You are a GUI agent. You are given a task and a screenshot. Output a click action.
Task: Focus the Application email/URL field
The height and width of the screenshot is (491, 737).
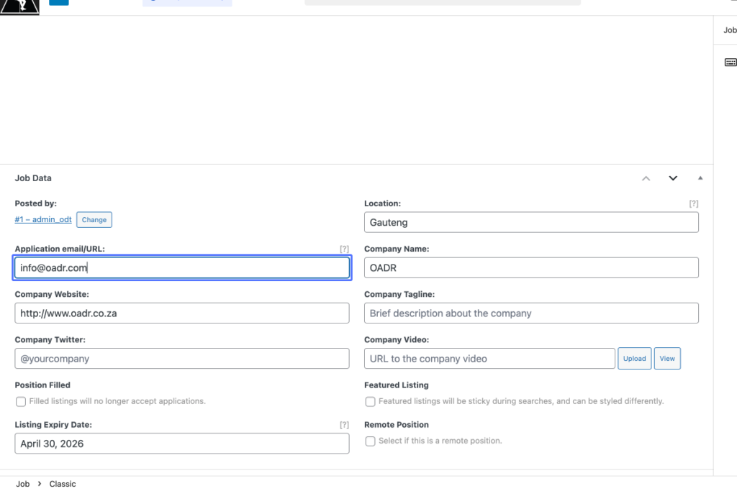(182, 268)
